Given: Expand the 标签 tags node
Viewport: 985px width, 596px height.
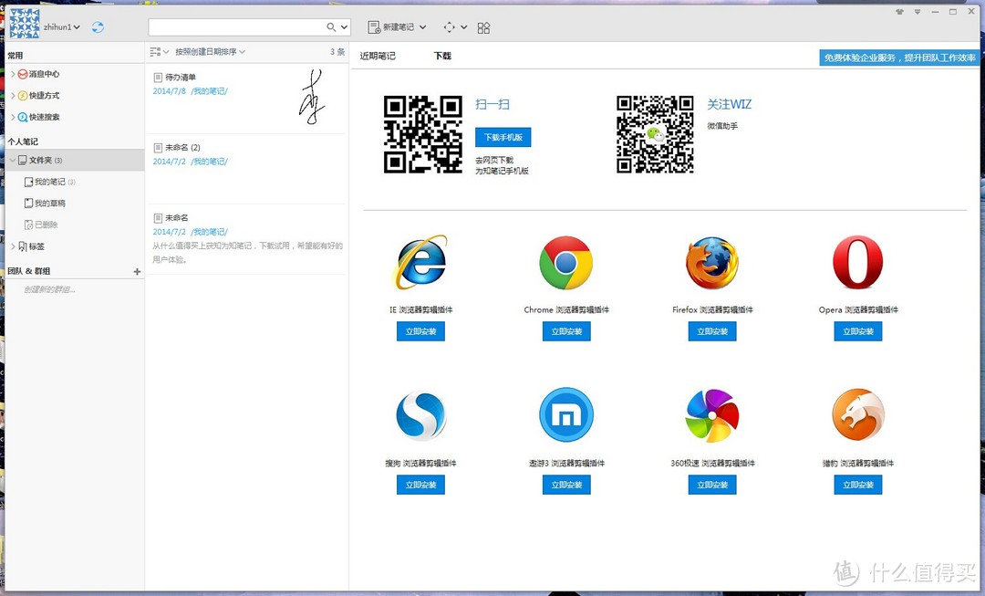Looking at the screenshot, I should click(13, 246).
